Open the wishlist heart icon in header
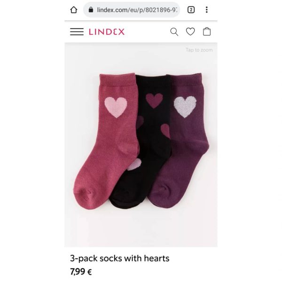Viewport: 282px width, 282px height. pos(190,31)
